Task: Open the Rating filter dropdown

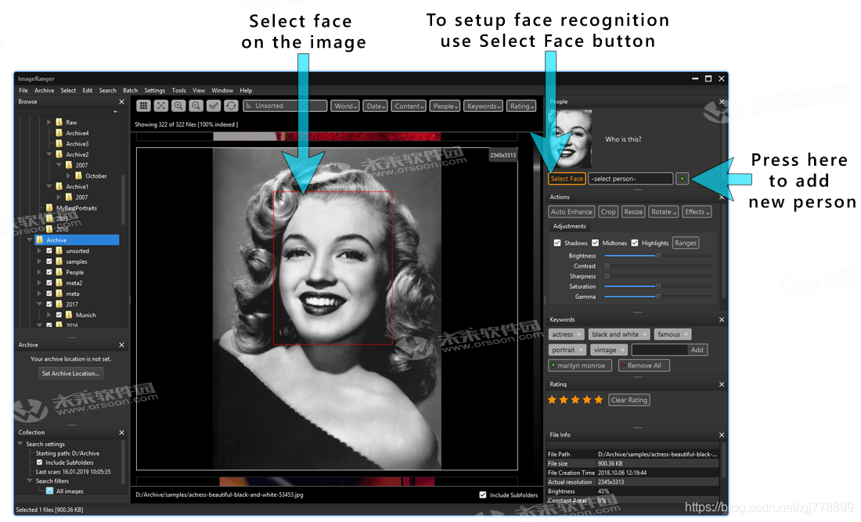Action: pos(521,106)
